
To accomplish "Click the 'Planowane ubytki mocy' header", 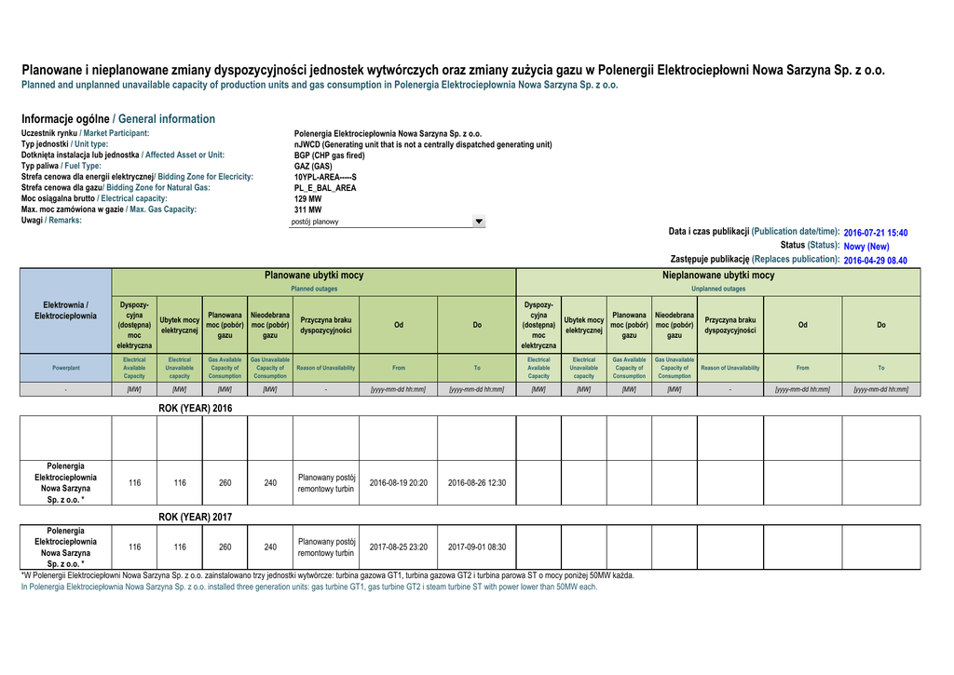I will pos(314,276).
